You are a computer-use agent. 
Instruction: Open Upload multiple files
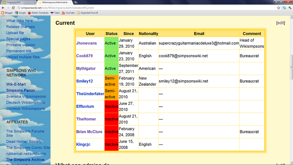[23, 57]
